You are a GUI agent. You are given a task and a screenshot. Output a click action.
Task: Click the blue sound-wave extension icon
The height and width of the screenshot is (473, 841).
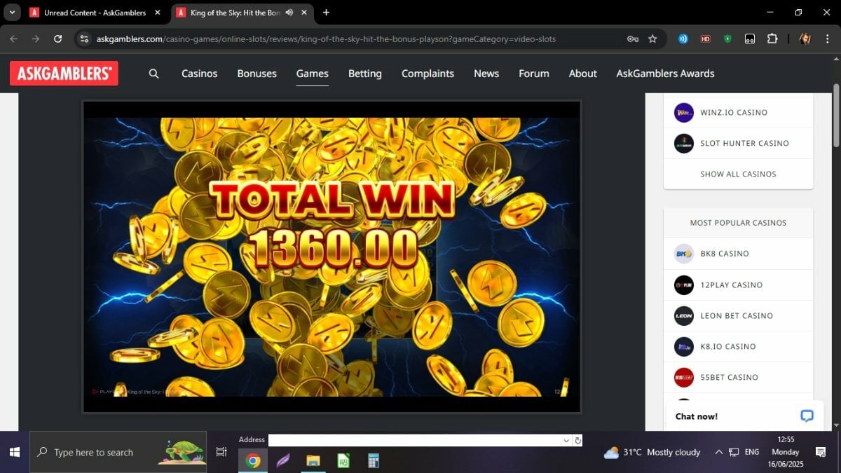tap(683, 39)
